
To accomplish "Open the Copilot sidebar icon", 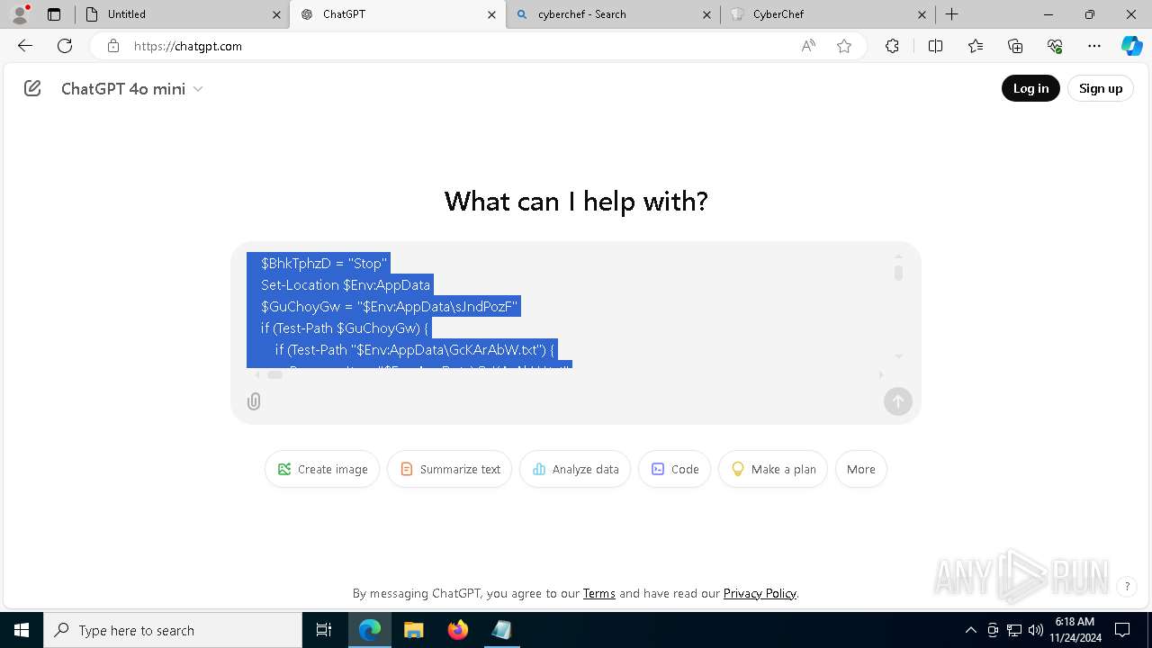I will pyautogui.click(x=1131, y=46).
